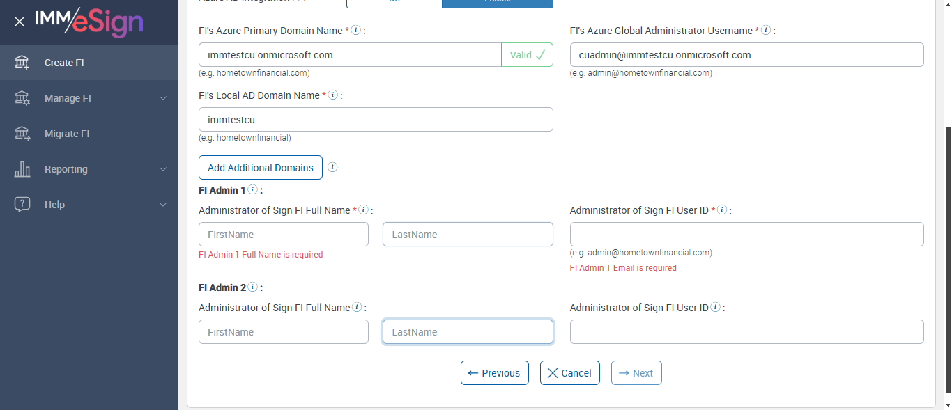
Task: Click the Cancel button
Action: coord(569,372)
